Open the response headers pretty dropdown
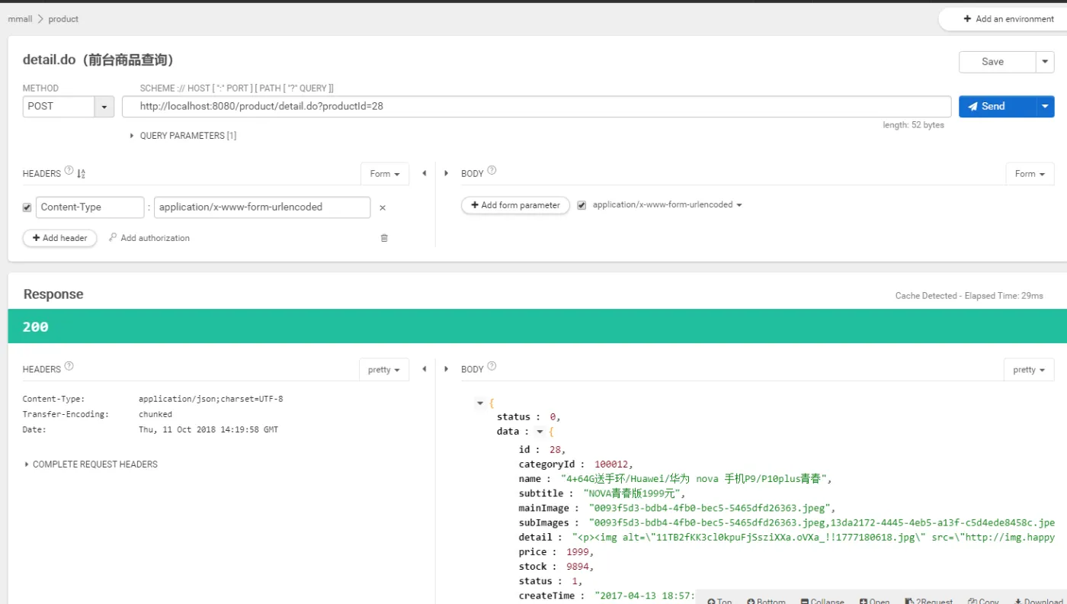 (384, 370)
